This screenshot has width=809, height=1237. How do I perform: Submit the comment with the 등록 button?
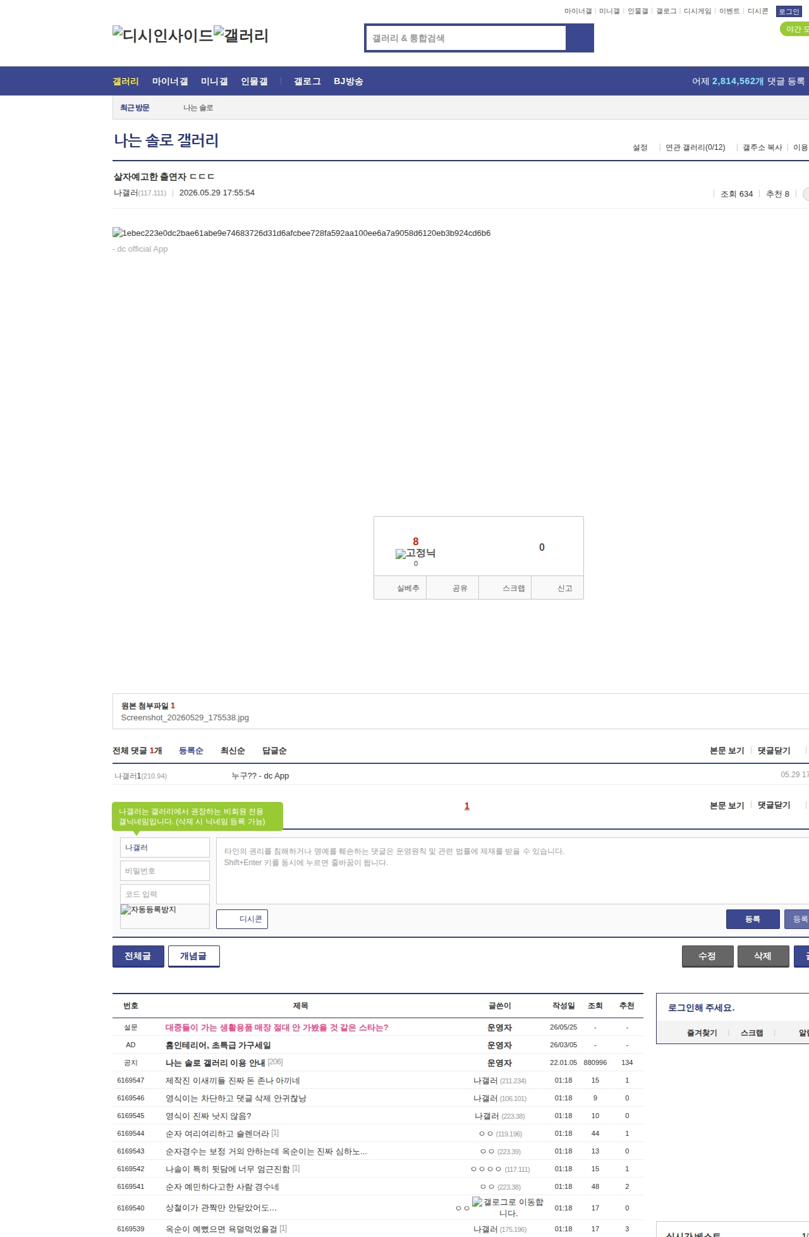753,919
